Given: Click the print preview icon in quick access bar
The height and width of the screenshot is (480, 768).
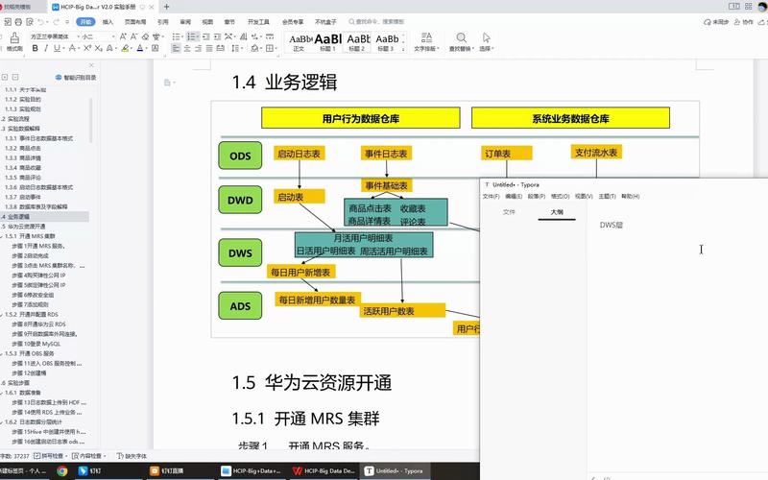Looking at the screenshot, I should point(30,21).
